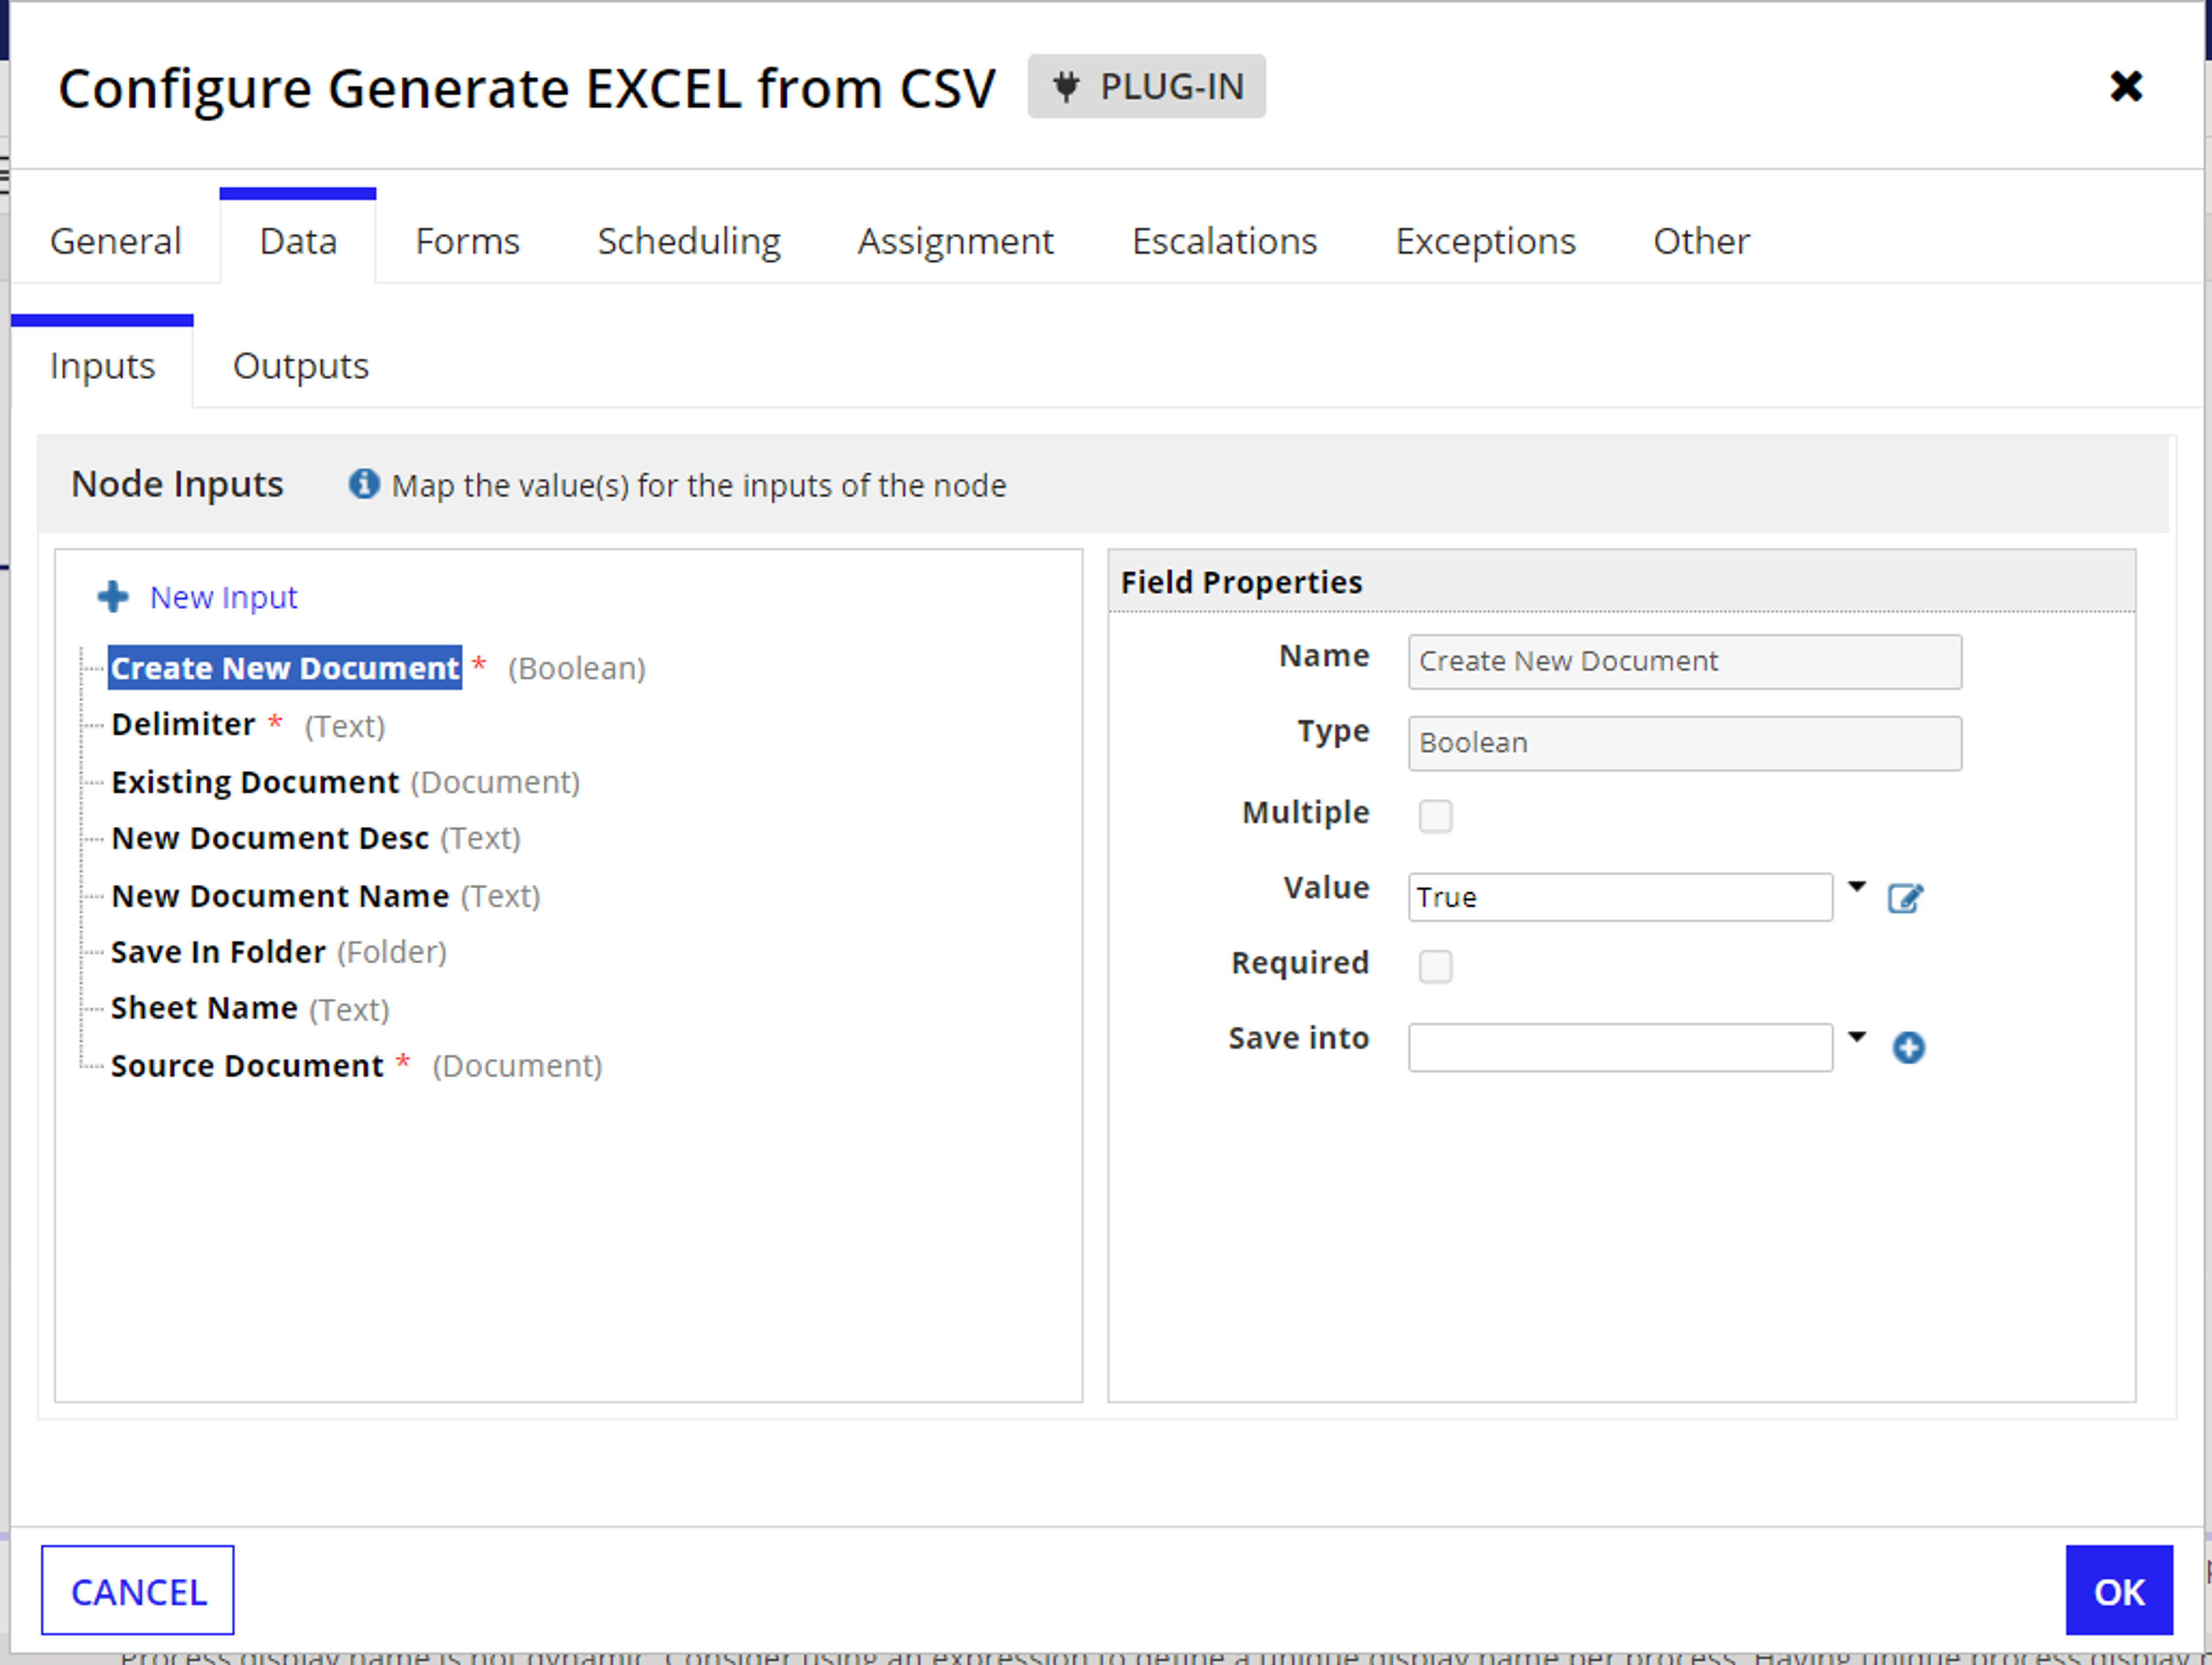
Task: Close the dialog with the X icon
Action: [2126, 86]
